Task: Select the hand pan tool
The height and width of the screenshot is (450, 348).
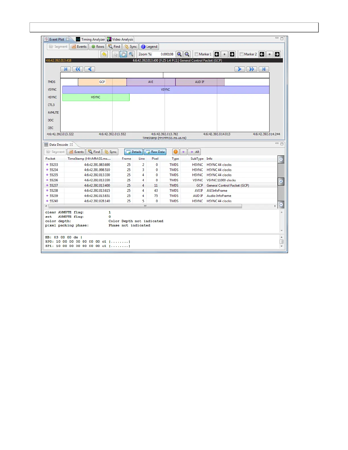Action: [x=123, y=54]
